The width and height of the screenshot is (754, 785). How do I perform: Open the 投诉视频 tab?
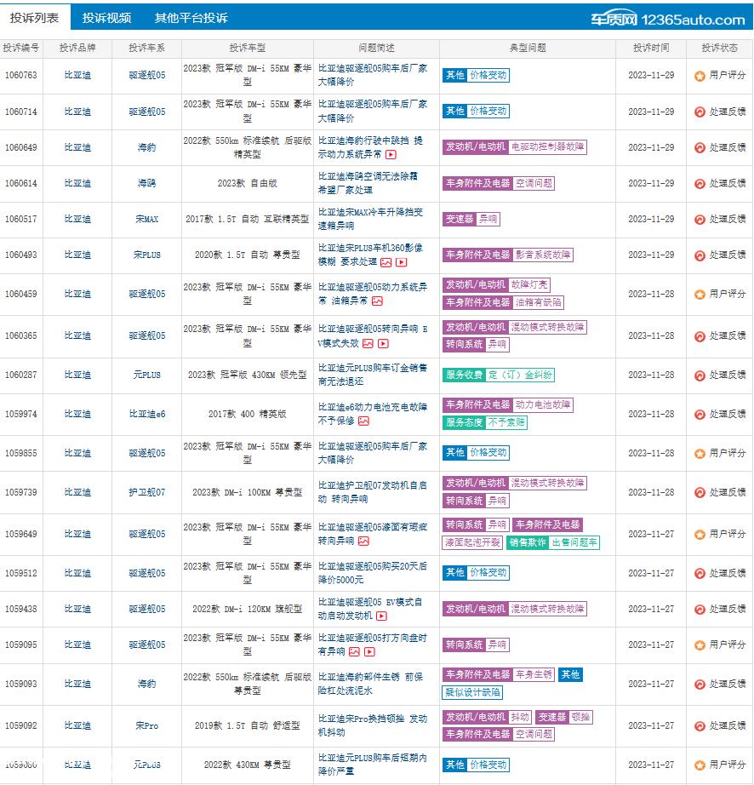(x=106, y=18)
